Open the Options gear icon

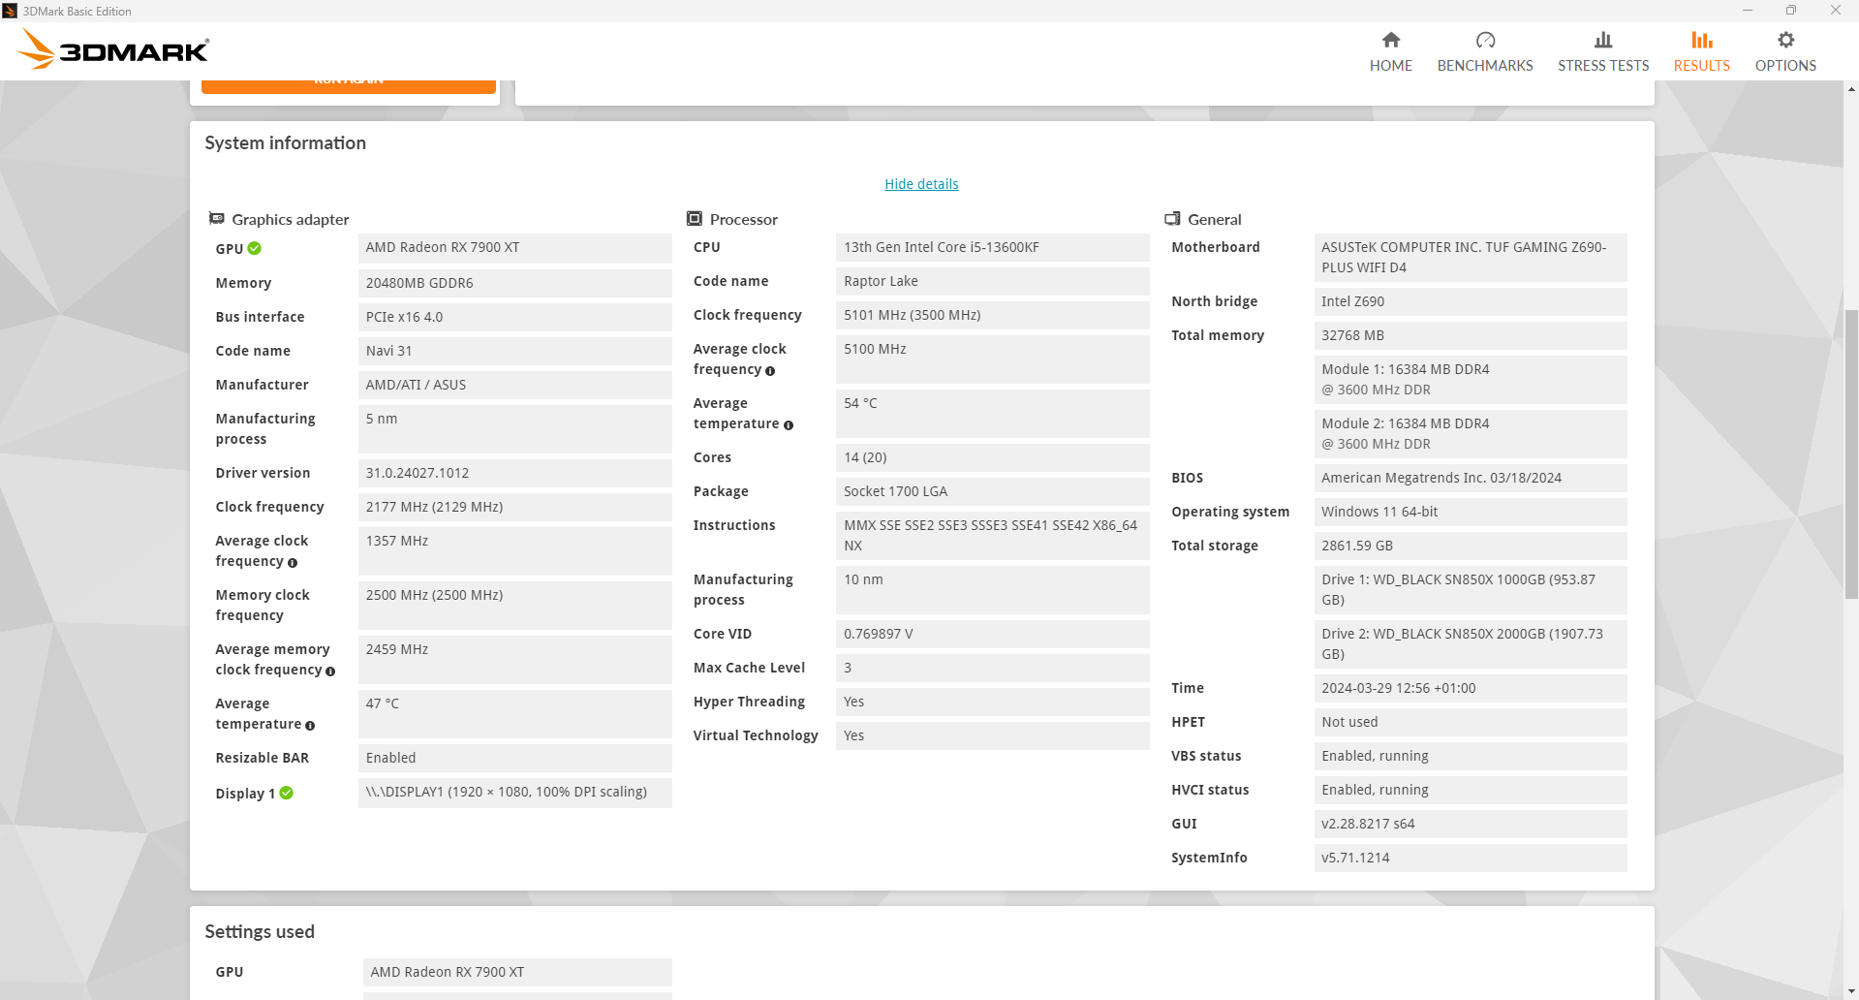(x=1785, y=40)
